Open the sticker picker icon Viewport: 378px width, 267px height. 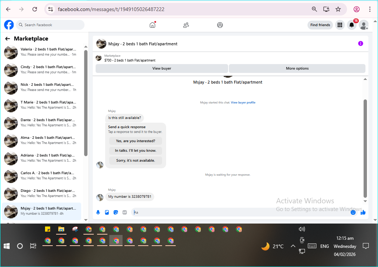[x=116, y=212]
